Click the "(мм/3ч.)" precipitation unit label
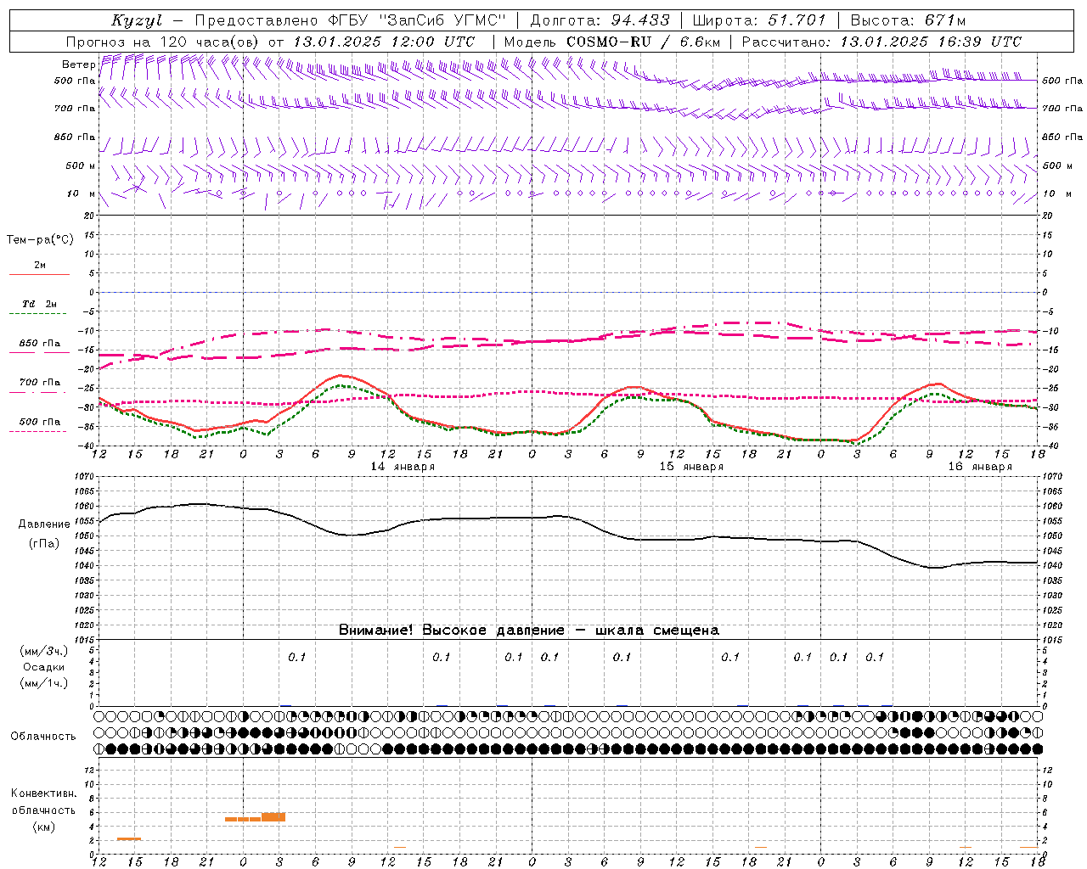Image resolution: width=1087 pixels, height=869 pixels. (44, 651)
